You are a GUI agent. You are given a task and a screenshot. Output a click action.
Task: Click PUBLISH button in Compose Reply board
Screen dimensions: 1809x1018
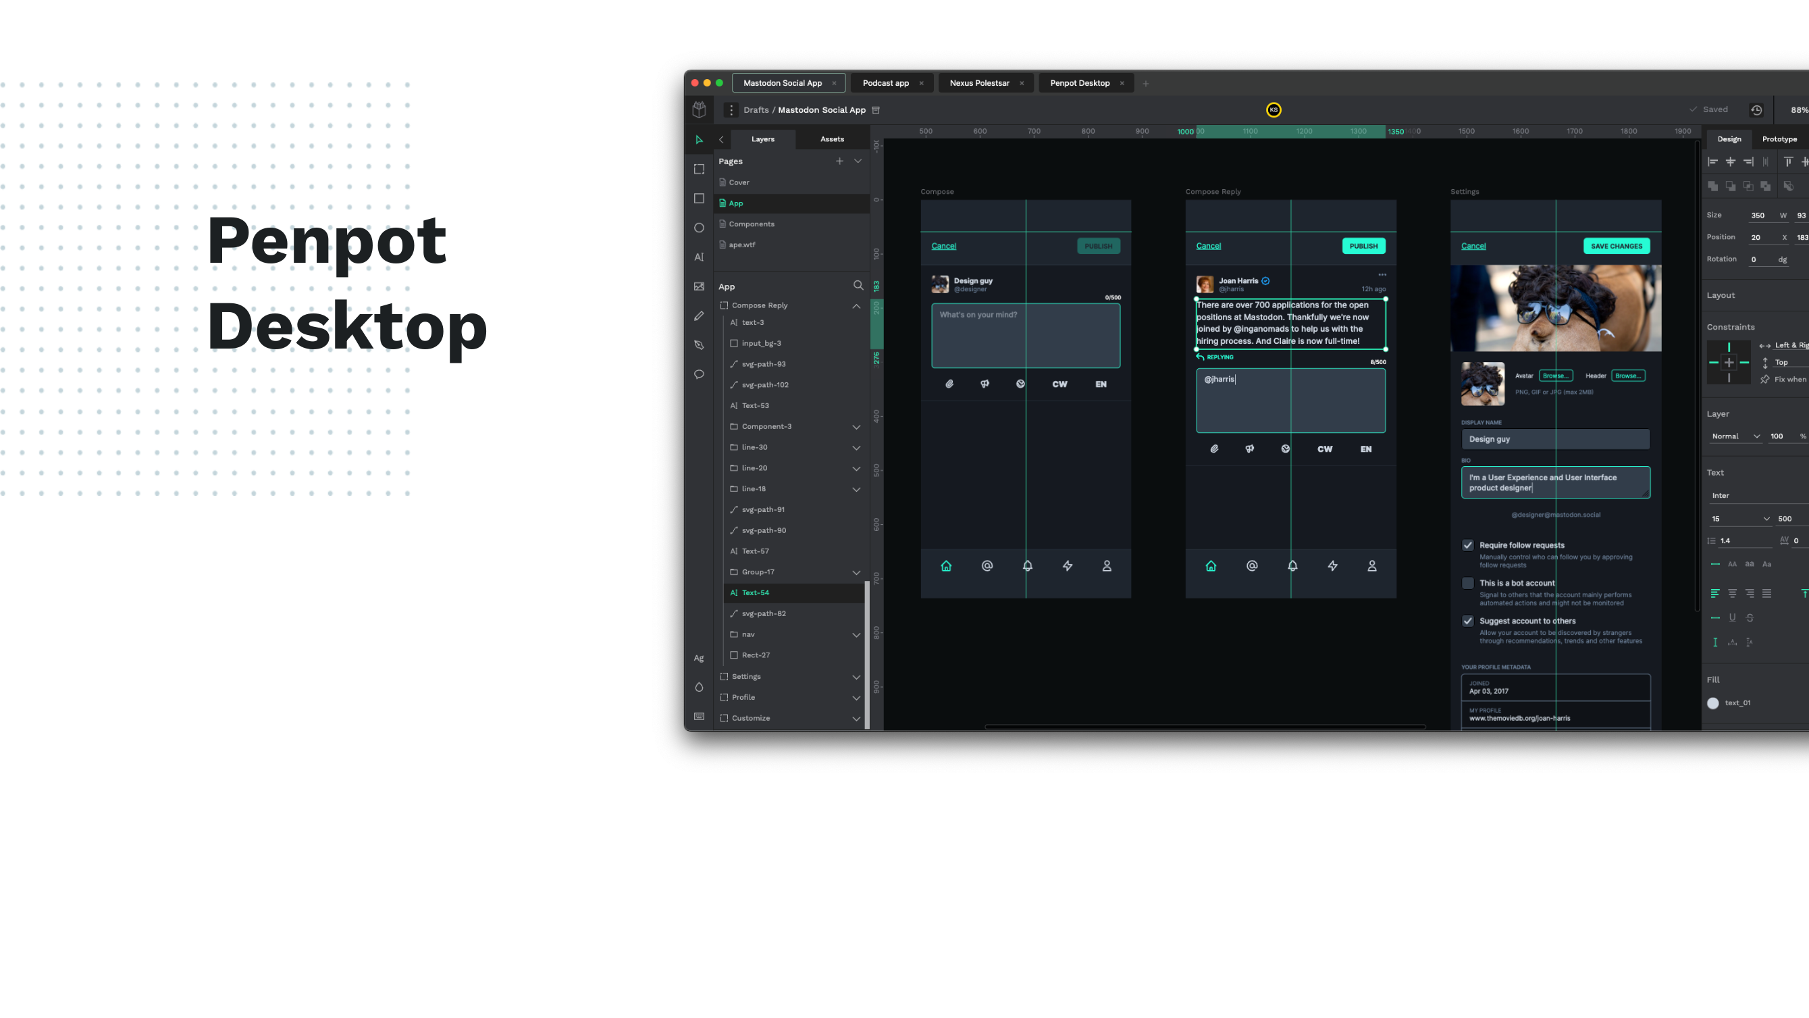click(x=1363, y=246)
